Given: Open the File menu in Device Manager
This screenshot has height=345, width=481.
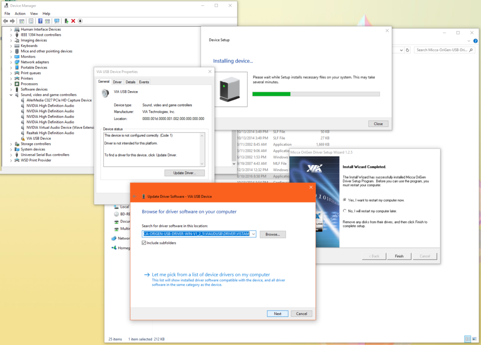Looking at the screenshot, I should point(8,14).
